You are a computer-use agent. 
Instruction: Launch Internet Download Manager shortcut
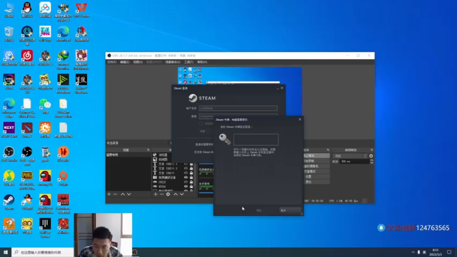tap(63, 60)
